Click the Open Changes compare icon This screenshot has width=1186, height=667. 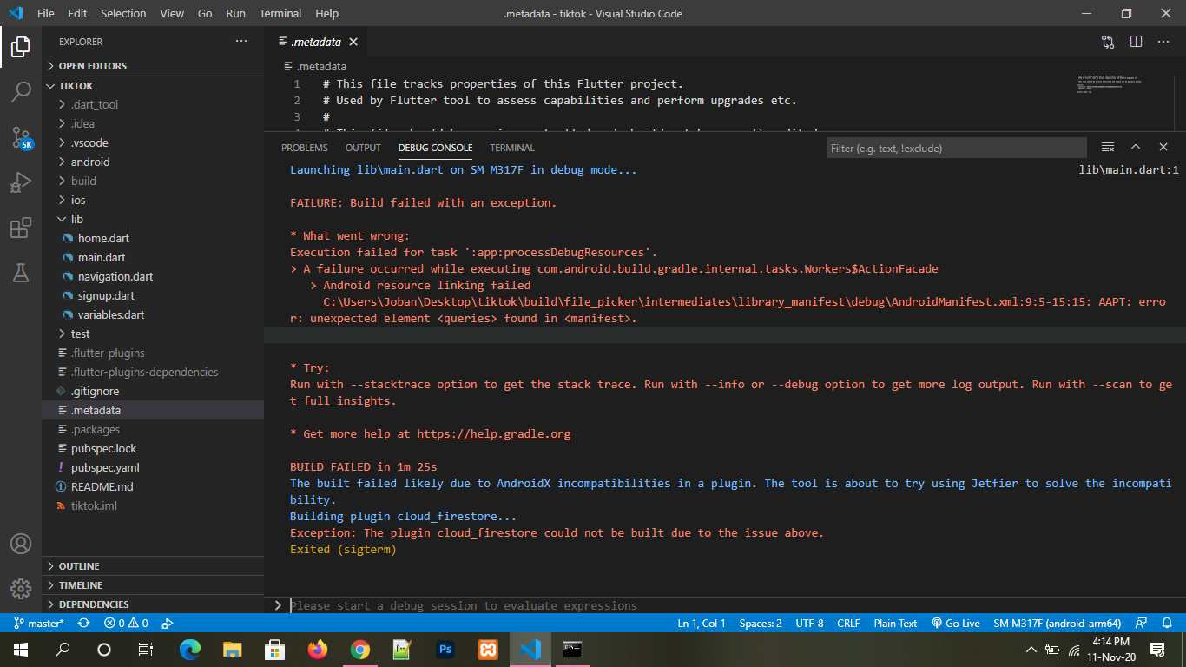pos(1108,42)
